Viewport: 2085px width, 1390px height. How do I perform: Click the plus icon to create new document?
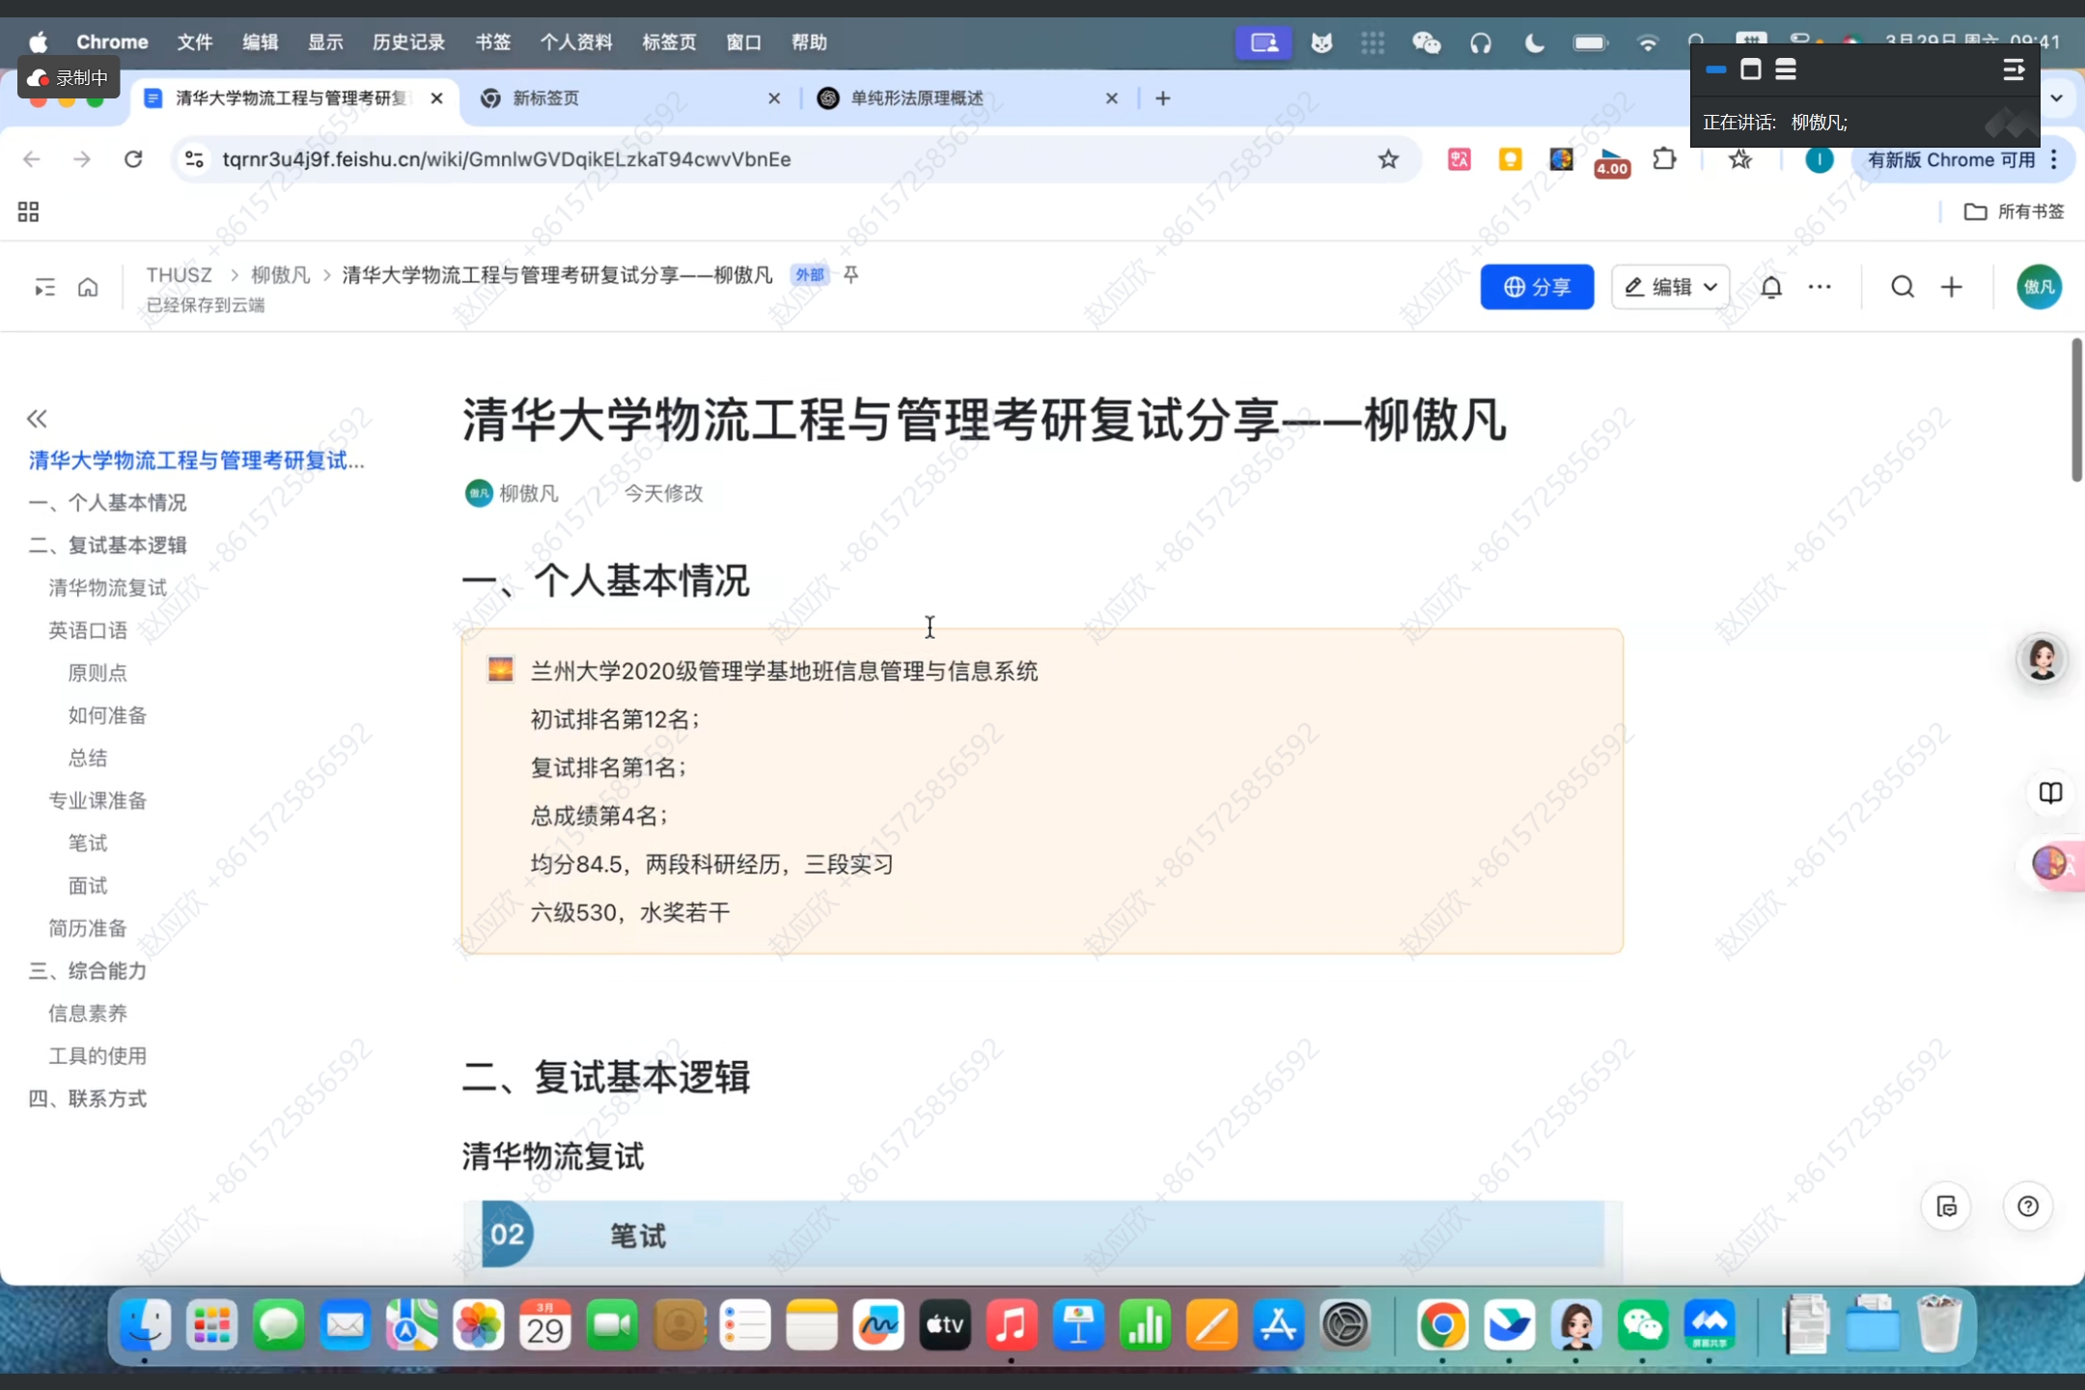(1952, 287)
